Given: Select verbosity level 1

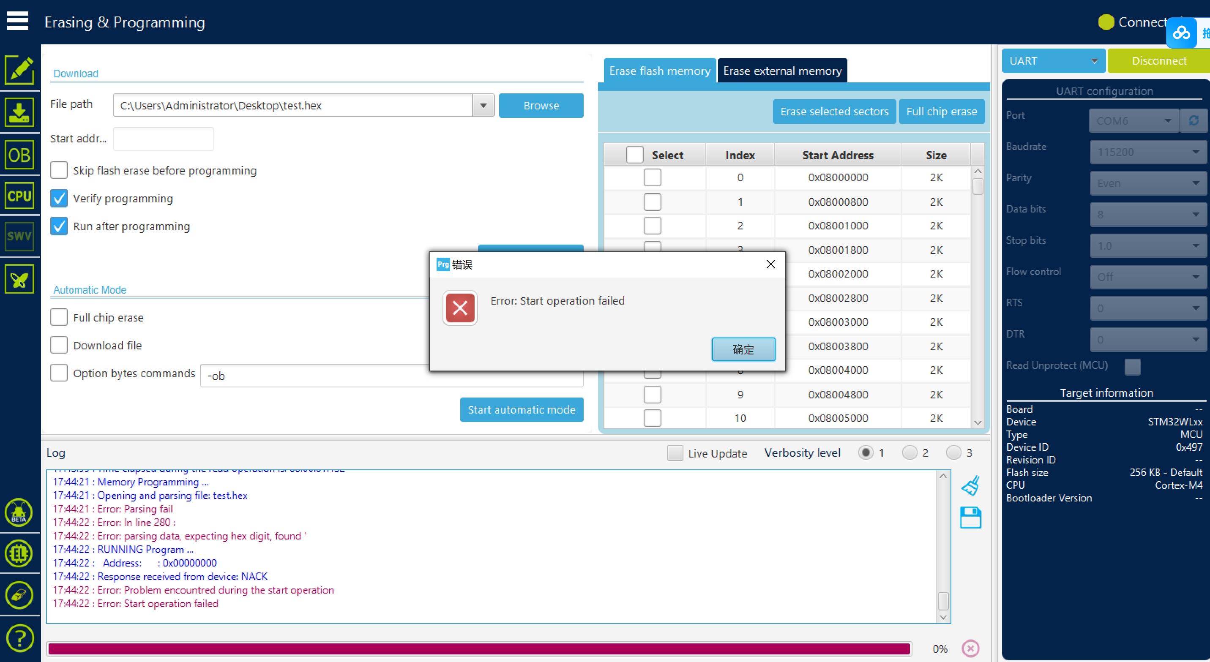Looking at the screenshot, I should (x=866, y=452).
